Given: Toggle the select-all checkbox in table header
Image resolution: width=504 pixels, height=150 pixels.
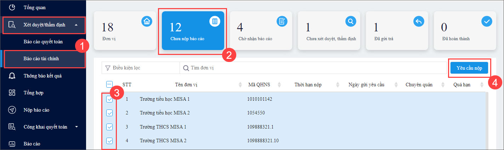Looking at the screenshot, I should pos(109,85).
